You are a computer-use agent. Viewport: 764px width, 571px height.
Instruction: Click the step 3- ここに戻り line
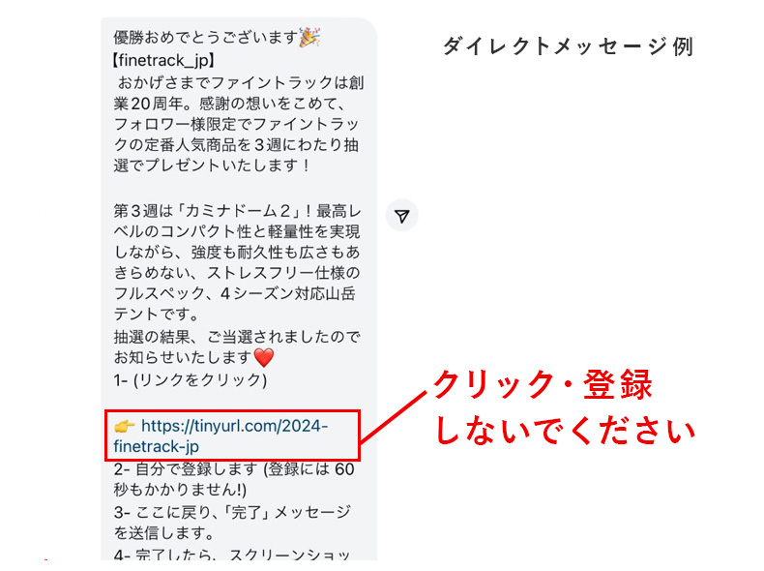[x=232, y=512]
